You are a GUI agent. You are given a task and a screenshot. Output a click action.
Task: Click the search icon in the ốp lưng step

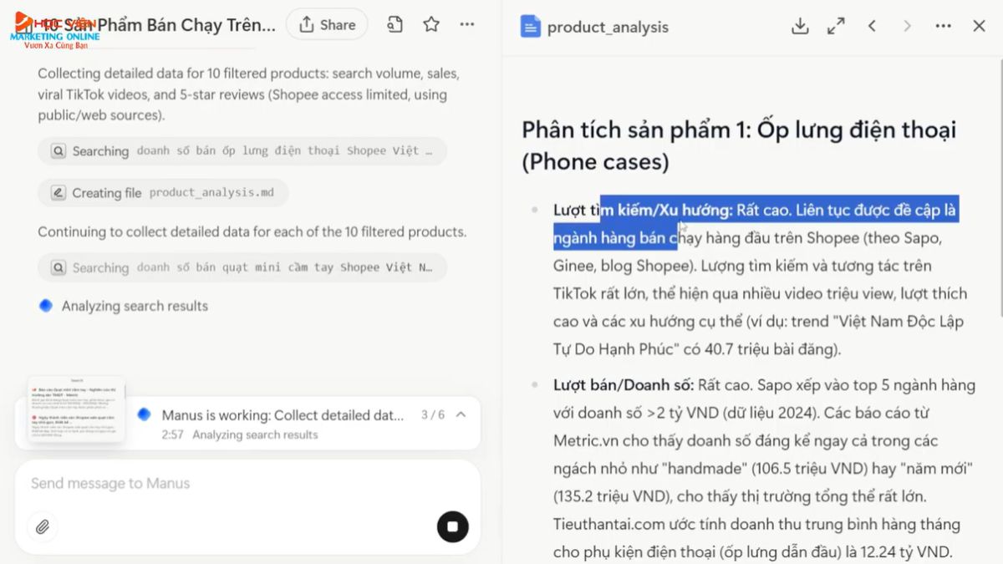[x=59, y=151]
